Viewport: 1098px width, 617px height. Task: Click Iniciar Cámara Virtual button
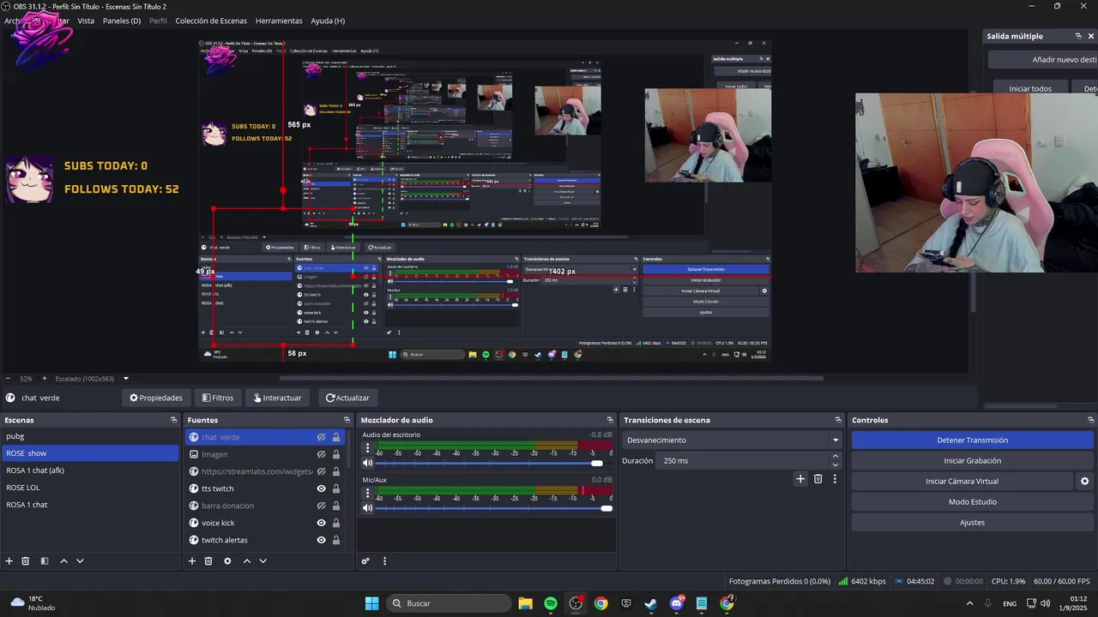(962, 482)
